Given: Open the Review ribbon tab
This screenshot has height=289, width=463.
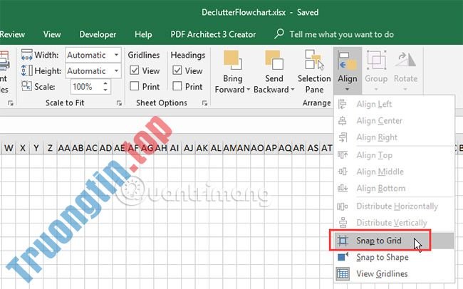Looking at the screenshot, I should (x=12, y=35).
